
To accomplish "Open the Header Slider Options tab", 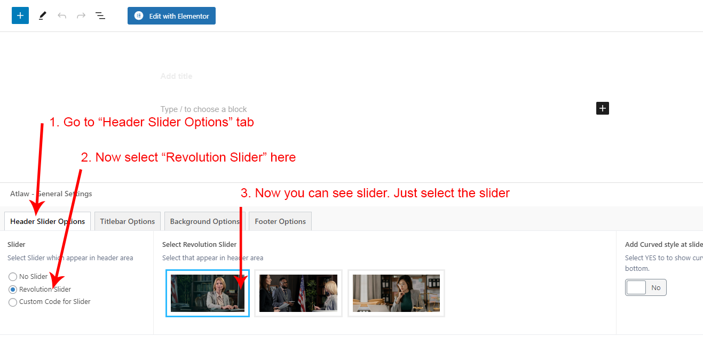I will tap(48, 221).
